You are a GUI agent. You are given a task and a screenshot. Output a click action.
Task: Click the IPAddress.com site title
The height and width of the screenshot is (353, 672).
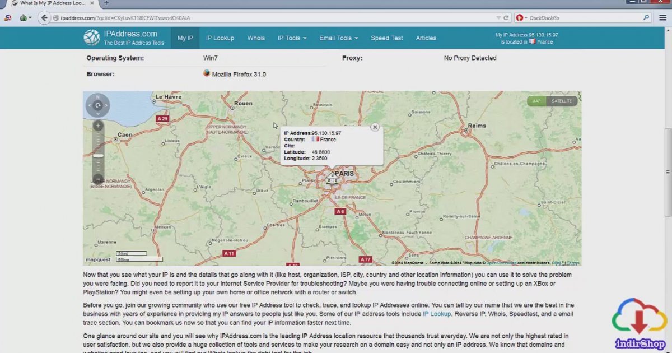tap(130, 34)
